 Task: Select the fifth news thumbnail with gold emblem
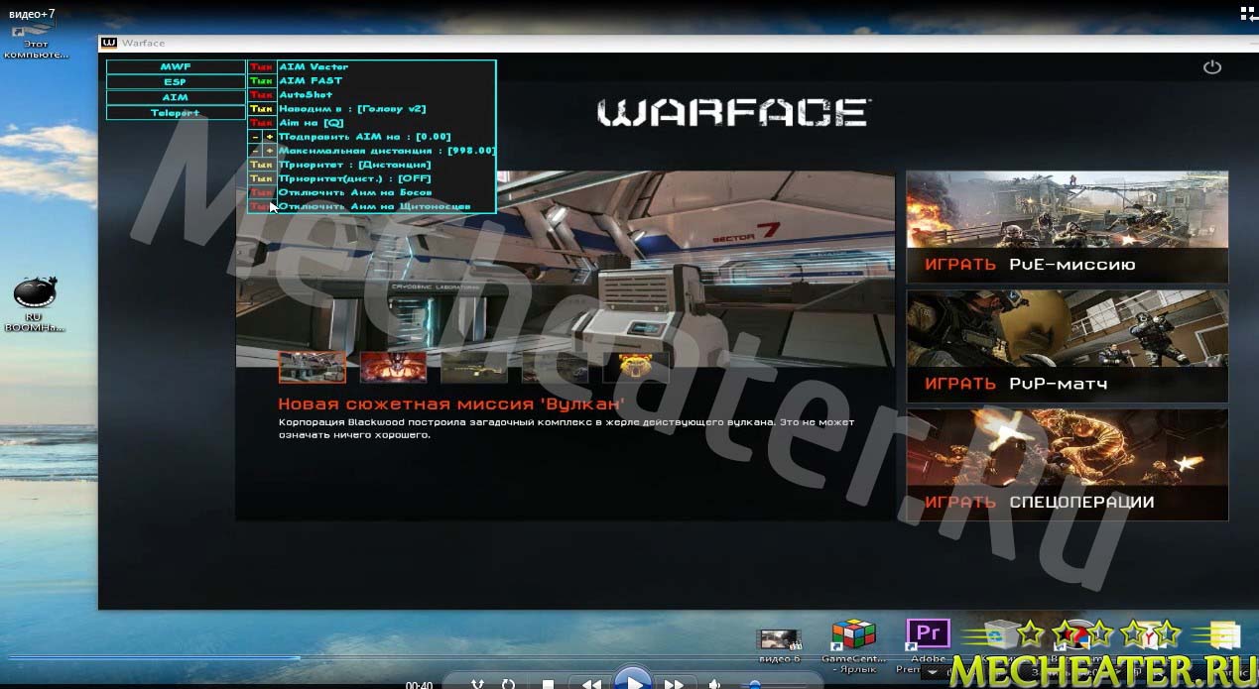coord(636,367)
